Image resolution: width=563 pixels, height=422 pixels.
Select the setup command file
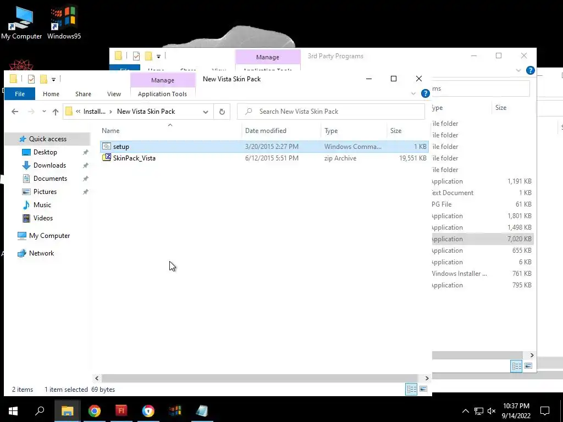[264, 146]
